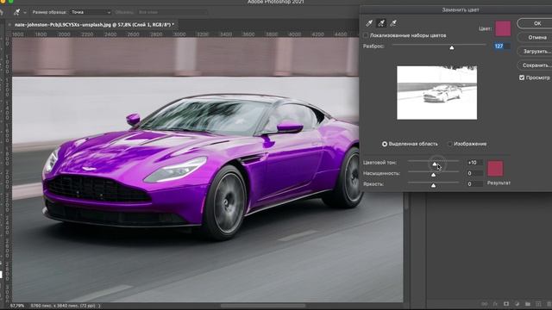
Task: Choose the Выделенная область radio button
Action: [385, 144]
